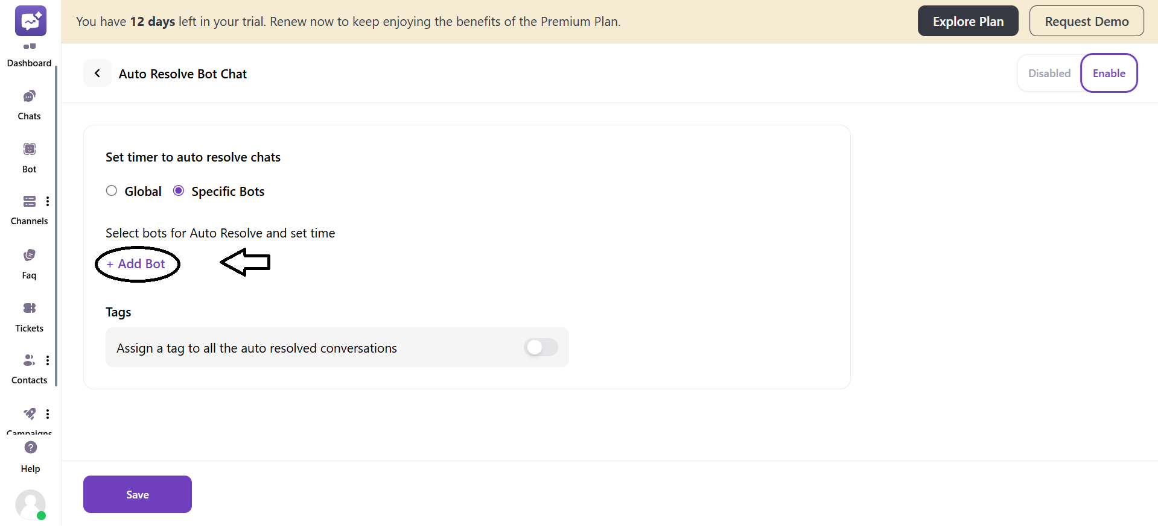Select the Specific Bots radio option
The height and width of the screenshot is (528, 1158).
coord(179,191)
